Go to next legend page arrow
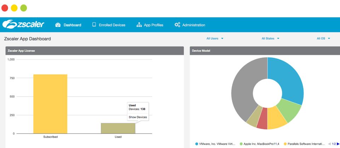Viewport: 340px width, 148px height. click(x=338, y=144)
